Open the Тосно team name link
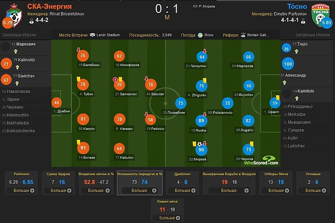This screenshot has width=335, height=223. tap(297, 6)
